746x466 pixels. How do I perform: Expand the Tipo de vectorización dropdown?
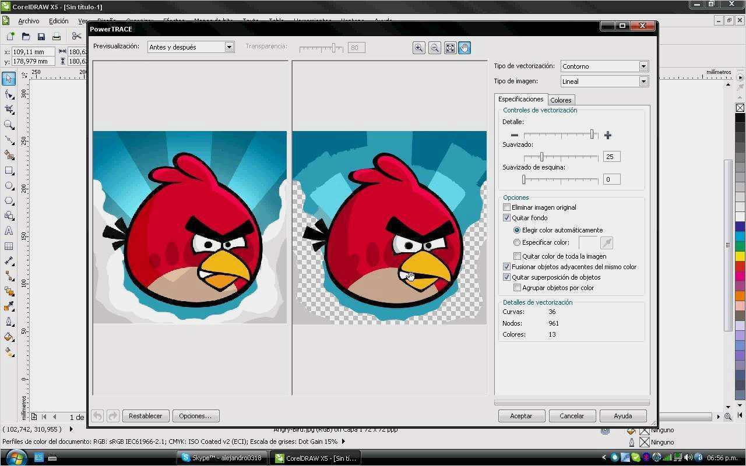point(604,66)
